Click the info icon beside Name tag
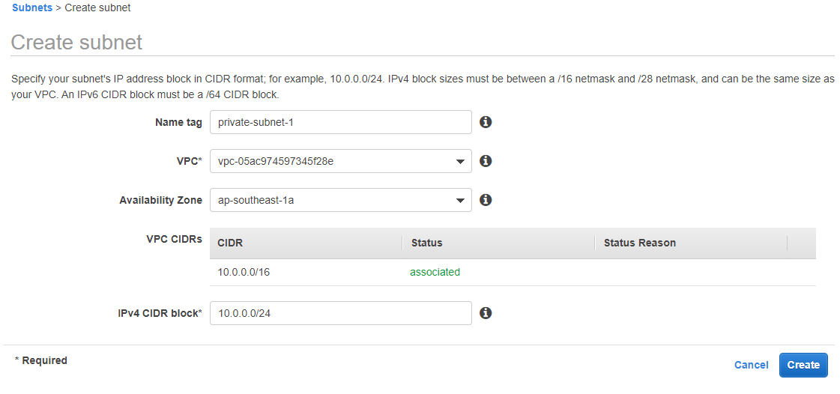Screen dimensions: 840x394 (486, 122)
